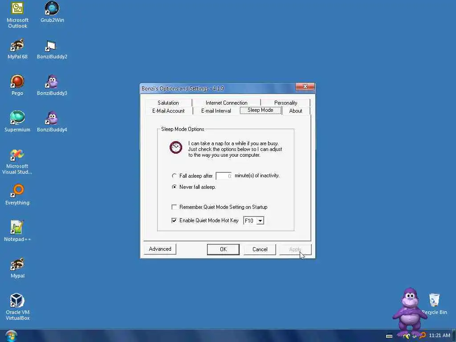The width and height of the screenshot is (456, 342).
Task: Uncheck Enable Quiet Mode Hot Key
Action: point(174,220)
